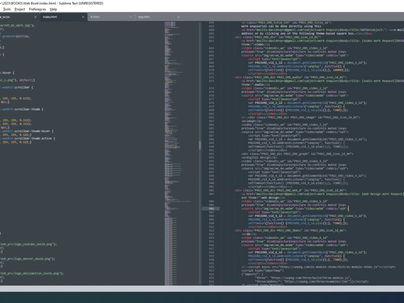Click 'PROJ_ORD_video_2_id' id text on line 874
The height and width of the screenshot is (303, 404).
[x=309, y=88]
